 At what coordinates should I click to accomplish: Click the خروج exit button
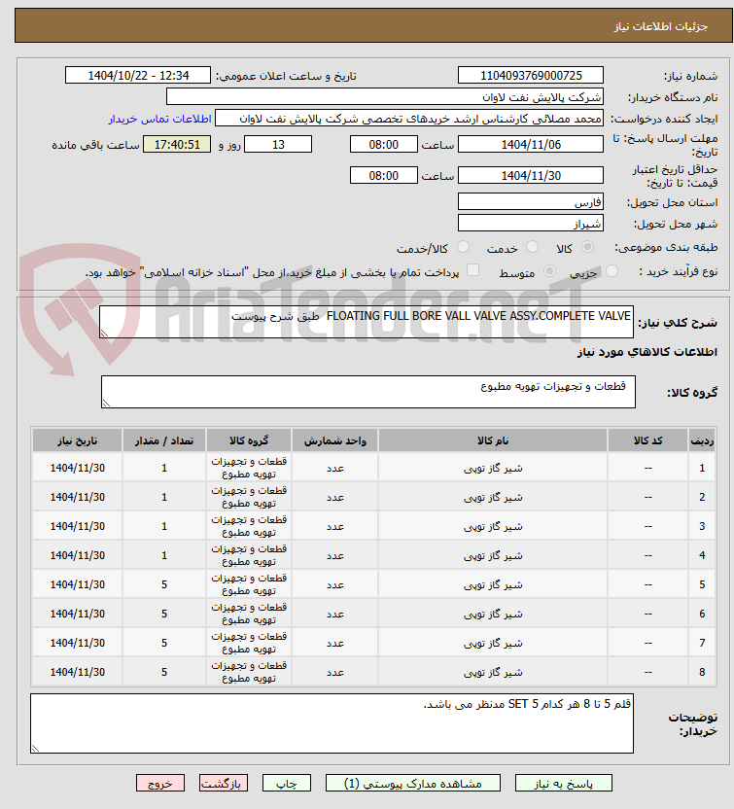(160, 783)
